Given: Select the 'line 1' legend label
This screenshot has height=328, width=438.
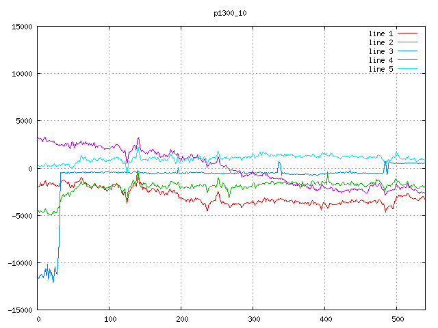Looking at the screenshot, I should coord(381,33).
